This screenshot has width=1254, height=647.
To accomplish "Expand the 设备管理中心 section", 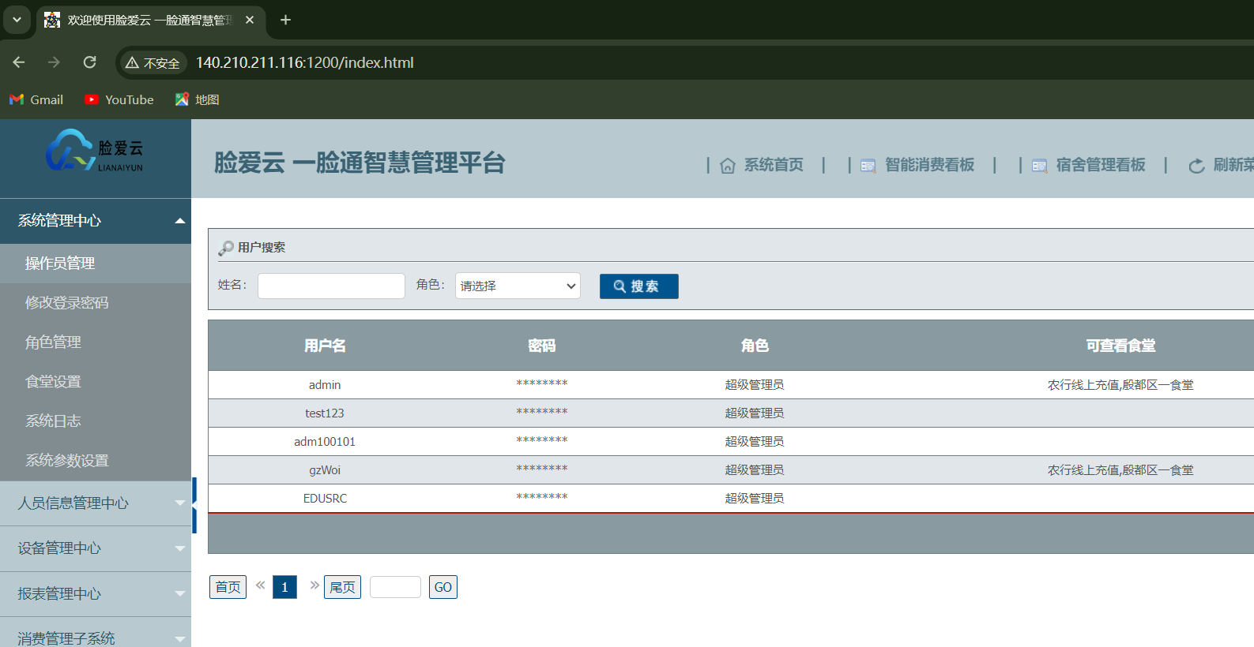I will pos(96,548).
